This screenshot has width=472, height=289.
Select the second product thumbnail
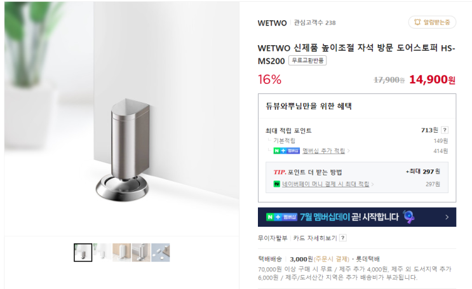pyautogui.click(x=102, y=252)
